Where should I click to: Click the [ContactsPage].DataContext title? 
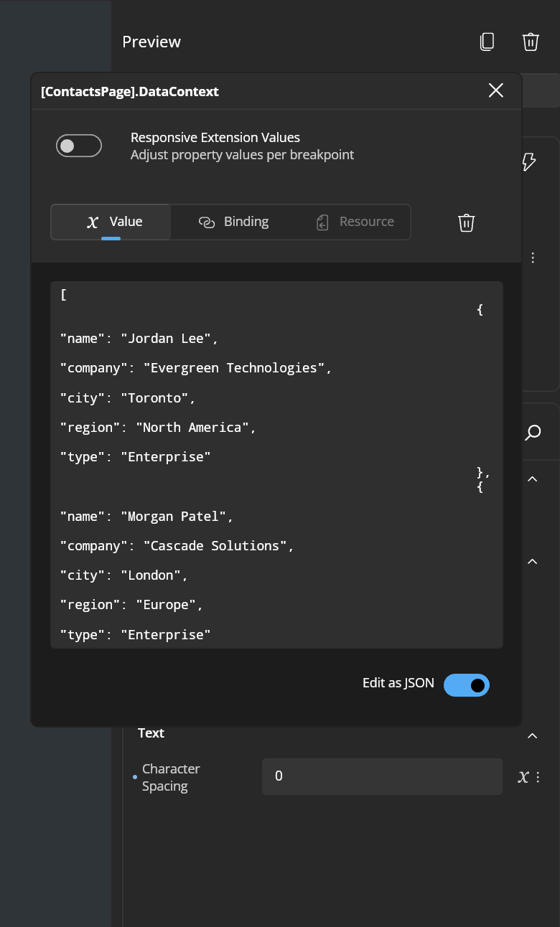click(x=130, y=91)
